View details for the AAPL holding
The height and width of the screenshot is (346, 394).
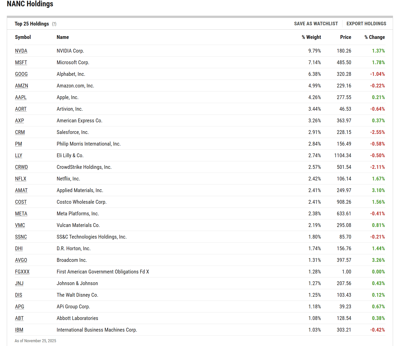point(21,97)
